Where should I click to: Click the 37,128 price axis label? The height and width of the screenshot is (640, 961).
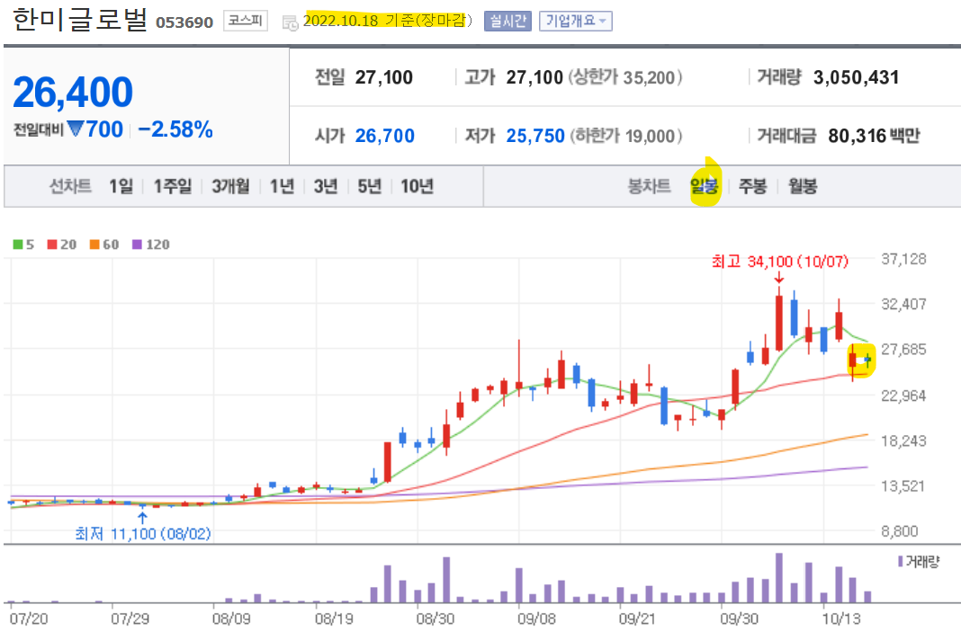pos(903,259)
